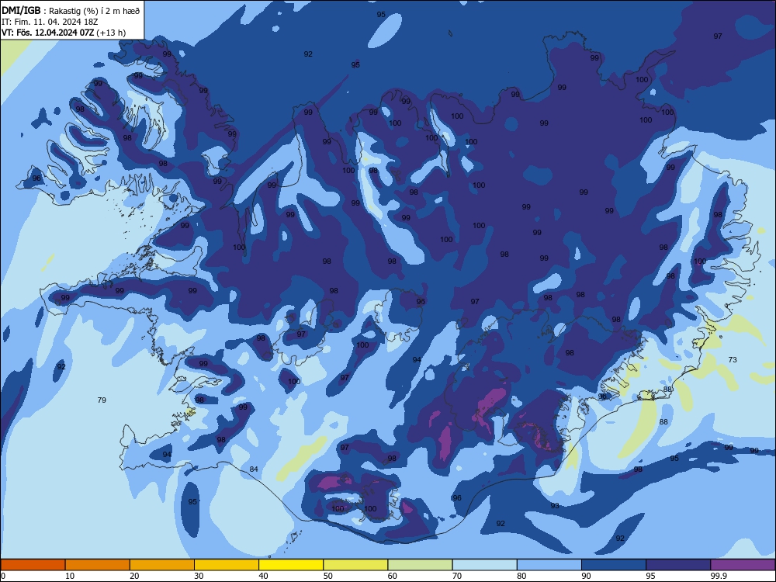776x582 pixels.
Task: Pick the light green 60–70 legend swatch
Action: 420,565
